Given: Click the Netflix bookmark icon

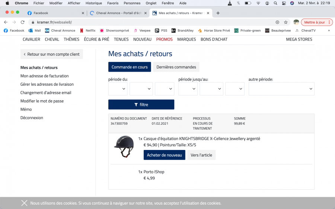Looking at the screenshot, I should coord(82,30).
